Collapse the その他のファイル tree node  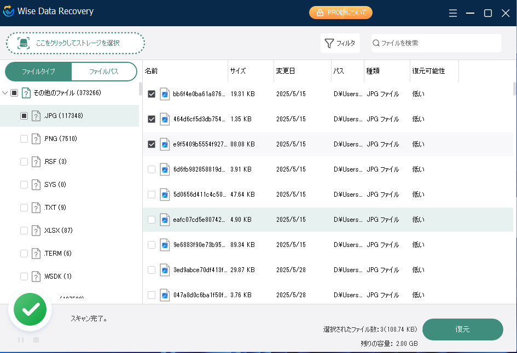click(x=5, y=93)
